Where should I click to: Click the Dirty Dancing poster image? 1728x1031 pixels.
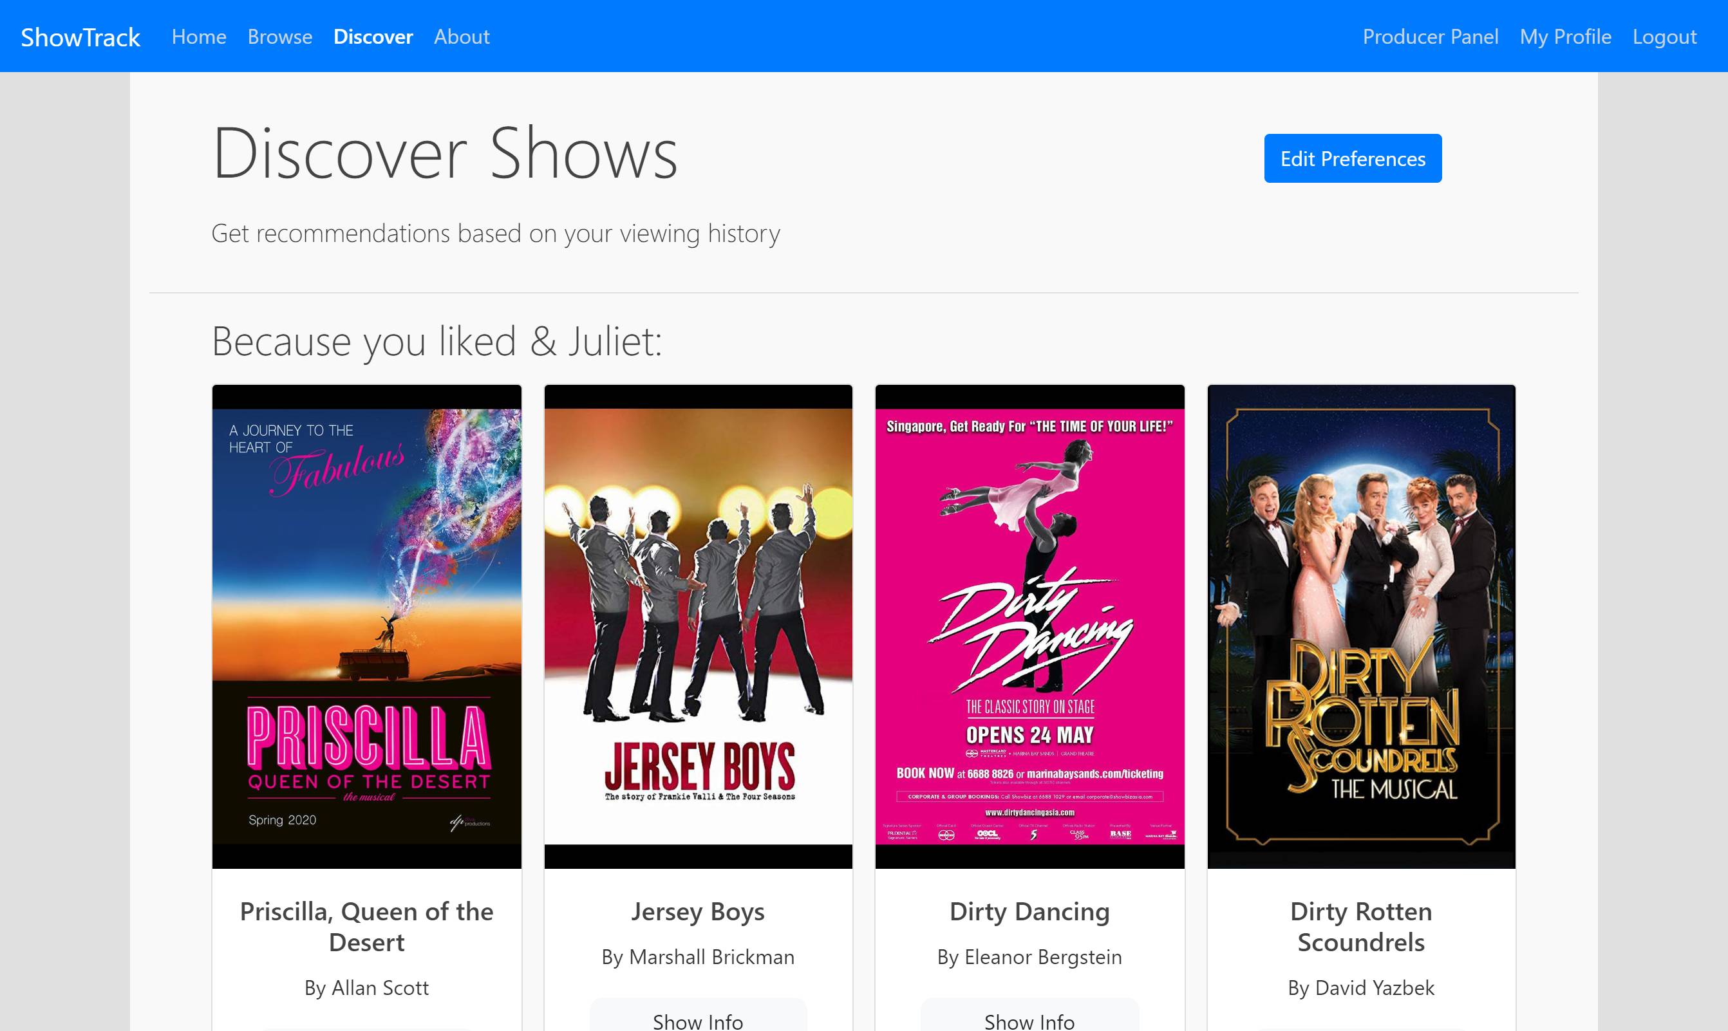(x=1029, y=626)
